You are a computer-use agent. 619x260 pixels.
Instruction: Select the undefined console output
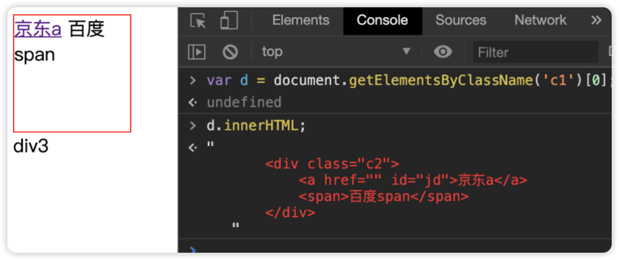tap(244, 102)
